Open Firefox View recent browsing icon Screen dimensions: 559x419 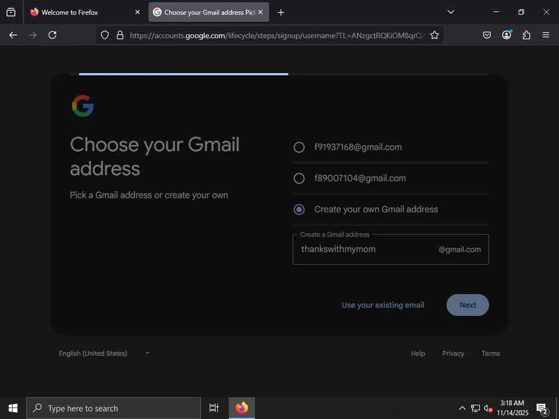pos(11,12)
